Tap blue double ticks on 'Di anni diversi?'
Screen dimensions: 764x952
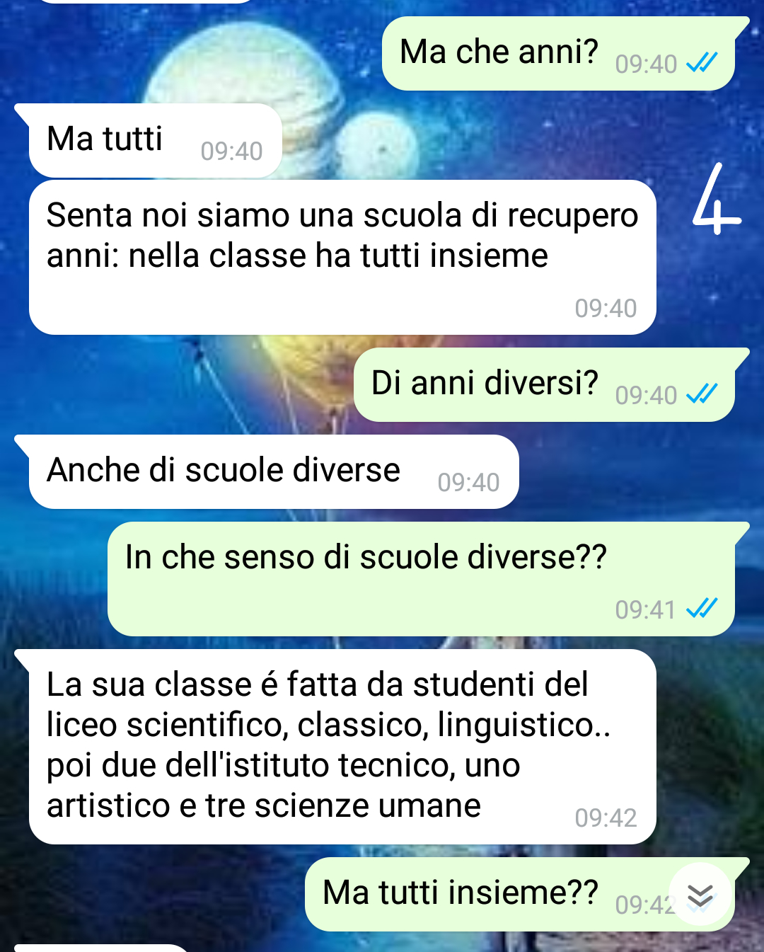702,394
